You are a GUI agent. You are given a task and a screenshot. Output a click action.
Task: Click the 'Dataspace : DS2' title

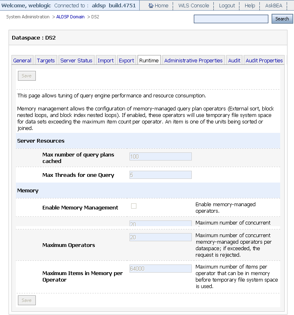point(34,38)
